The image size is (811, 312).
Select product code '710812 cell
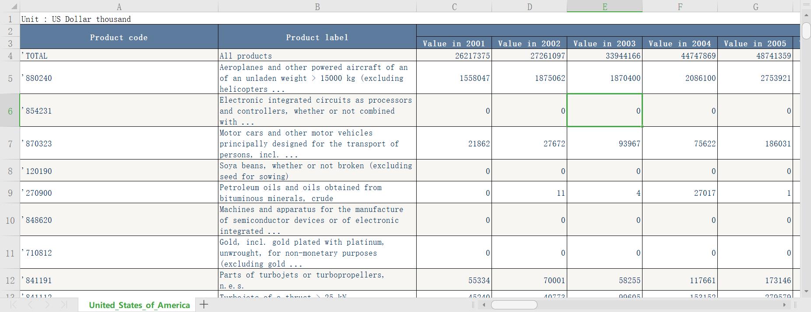click(119, 253)
